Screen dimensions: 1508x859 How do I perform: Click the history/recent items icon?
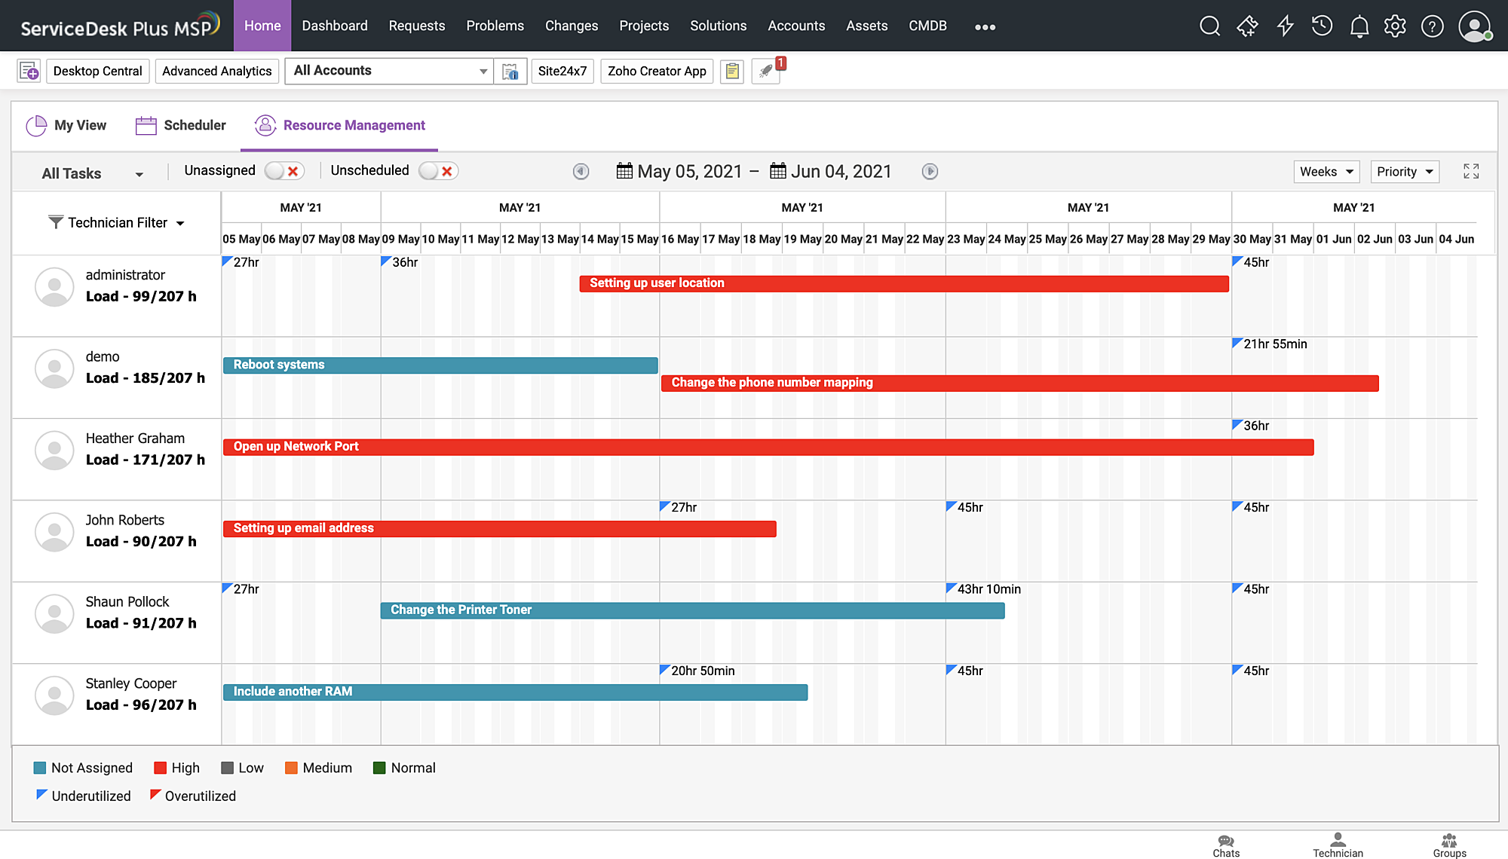click(1323, 25)
